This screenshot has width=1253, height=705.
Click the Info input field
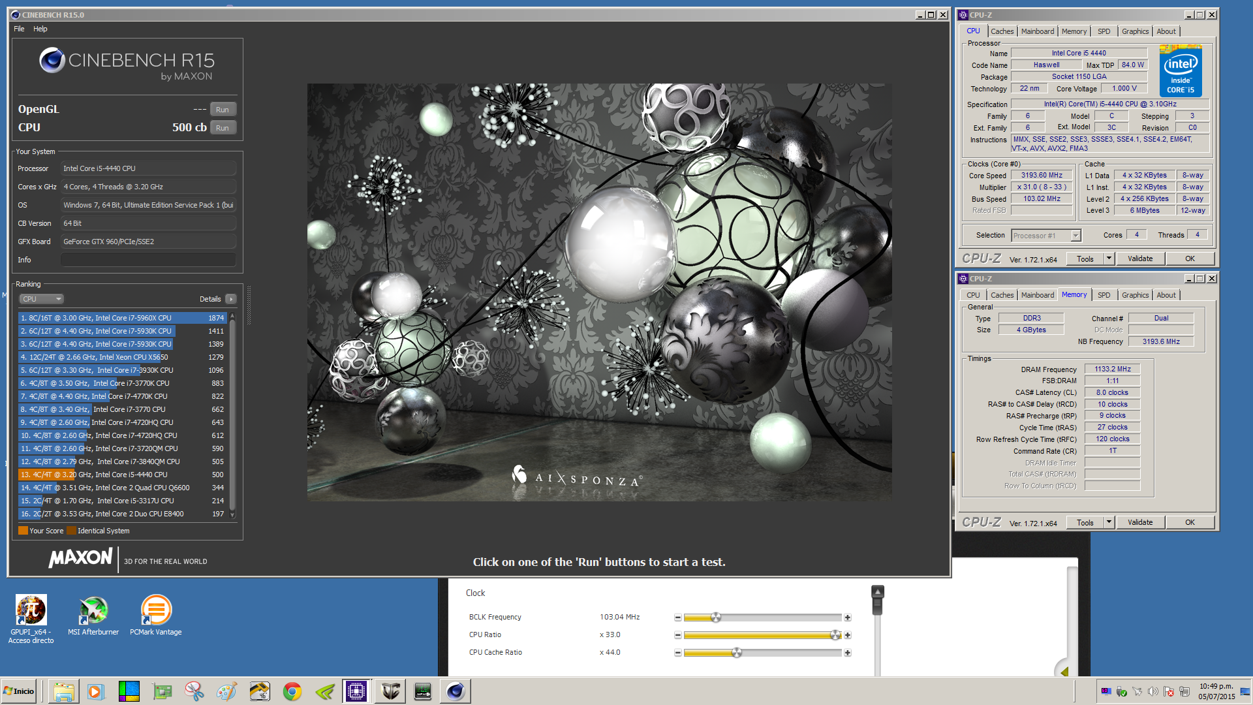148,260
